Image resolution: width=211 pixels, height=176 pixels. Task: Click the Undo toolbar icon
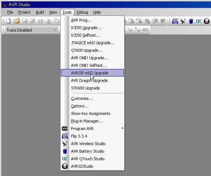pos(40,21)
